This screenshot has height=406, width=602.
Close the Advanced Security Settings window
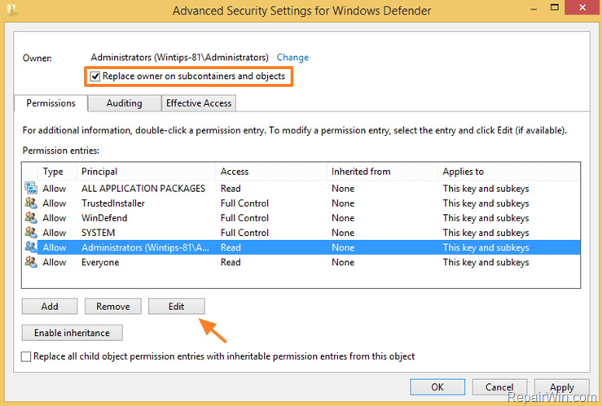[582, 7]
